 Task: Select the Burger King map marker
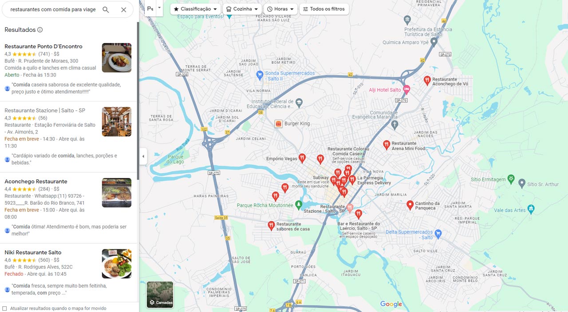[278, 124]
